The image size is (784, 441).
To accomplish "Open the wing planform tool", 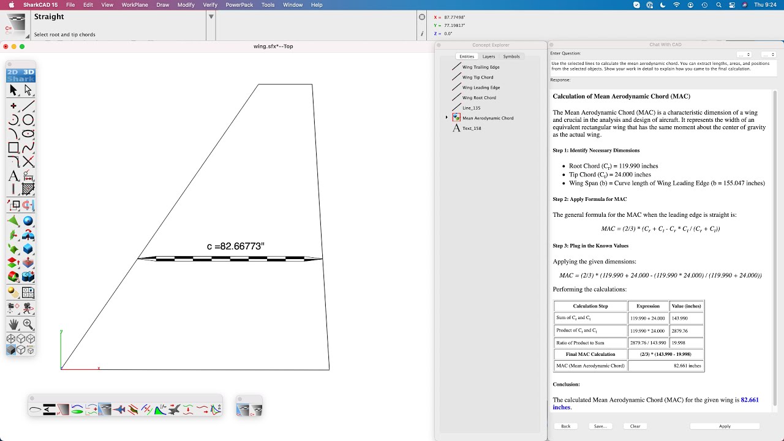I will [63, 410].
